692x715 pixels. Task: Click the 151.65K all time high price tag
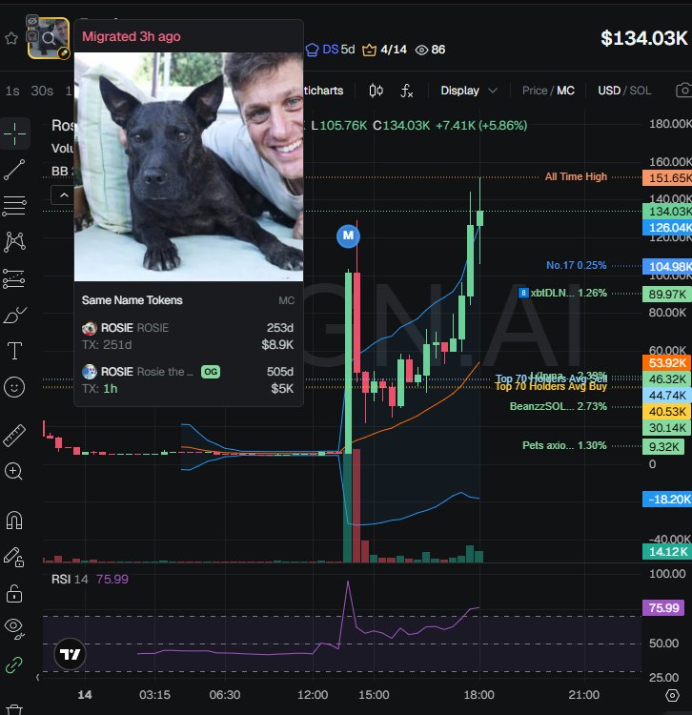(668, 178)
